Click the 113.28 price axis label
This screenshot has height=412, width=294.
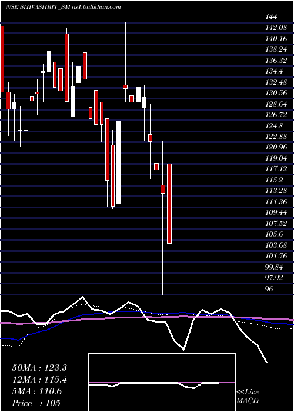click(x=276, y=191)
